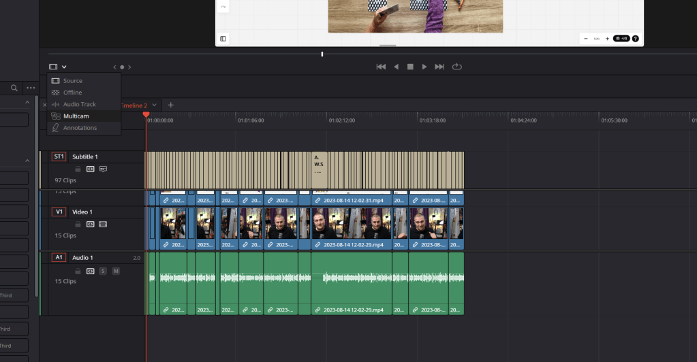The height and width of the screenshot is (362, 697).
Task: Solo the Audio 1 track
Action: point(103,271)
